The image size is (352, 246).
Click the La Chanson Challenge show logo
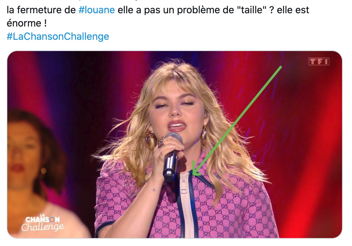pyautogui.click(x=43, y=223)
